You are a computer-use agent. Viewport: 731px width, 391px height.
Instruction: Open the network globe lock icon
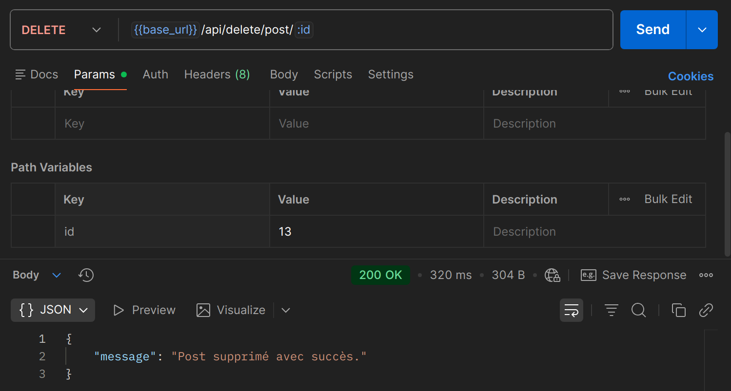[553, 275]
